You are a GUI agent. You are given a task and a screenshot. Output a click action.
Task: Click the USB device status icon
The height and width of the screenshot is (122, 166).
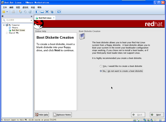click(155, 120)
